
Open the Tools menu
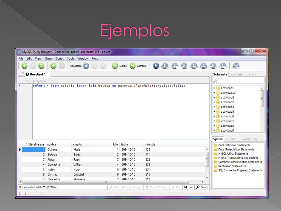tap(71, 58)
